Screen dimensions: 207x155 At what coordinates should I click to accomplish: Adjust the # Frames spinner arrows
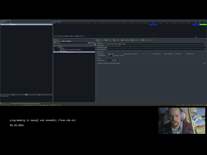click(119, 60)
